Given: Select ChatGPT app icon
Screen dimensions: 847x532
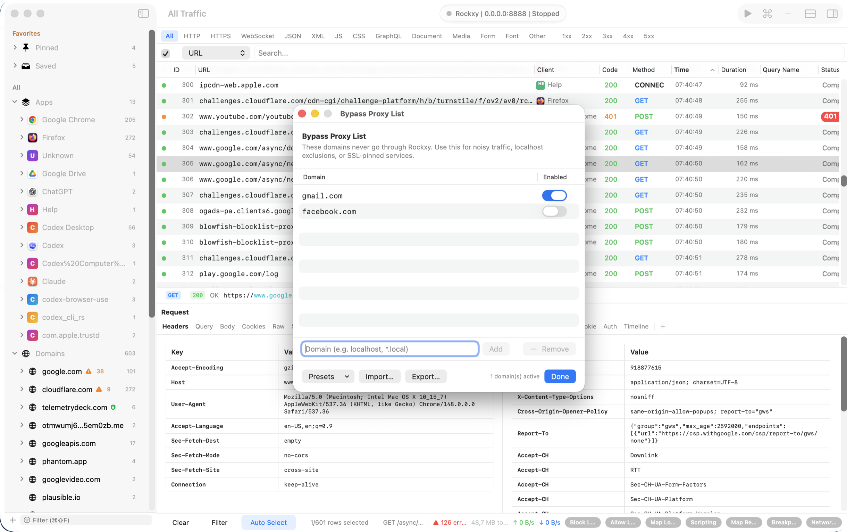Looking at the screenshot, I should pyautogui.click(x=33, y=191).
